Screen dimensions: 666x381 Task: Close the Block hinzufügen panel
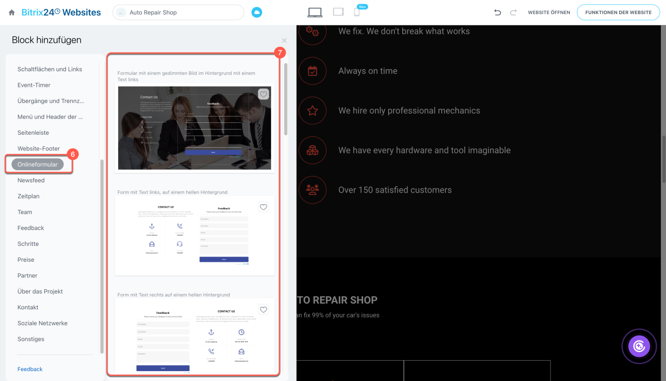284,40
